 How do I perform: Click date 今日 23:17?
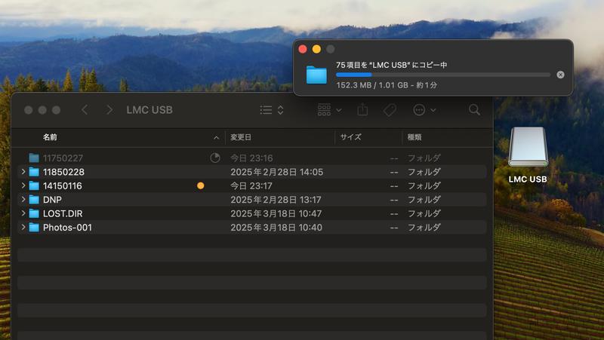pos(251,185)
